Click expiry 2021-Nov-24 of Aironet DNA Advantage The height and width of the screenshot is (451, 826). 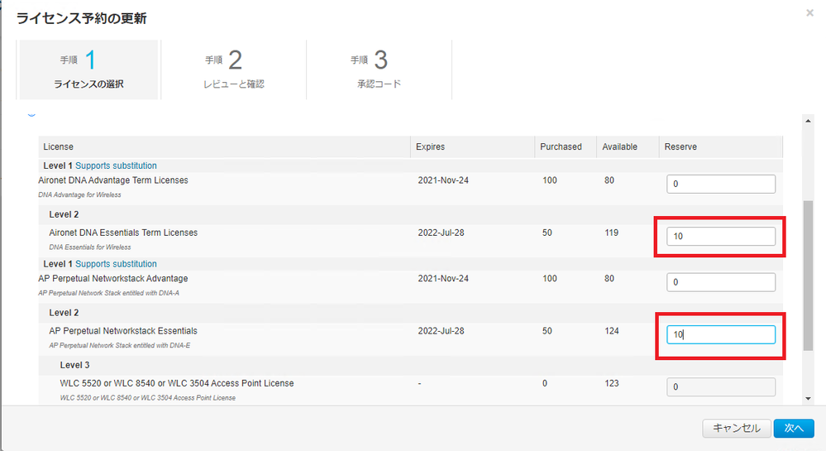443,180
